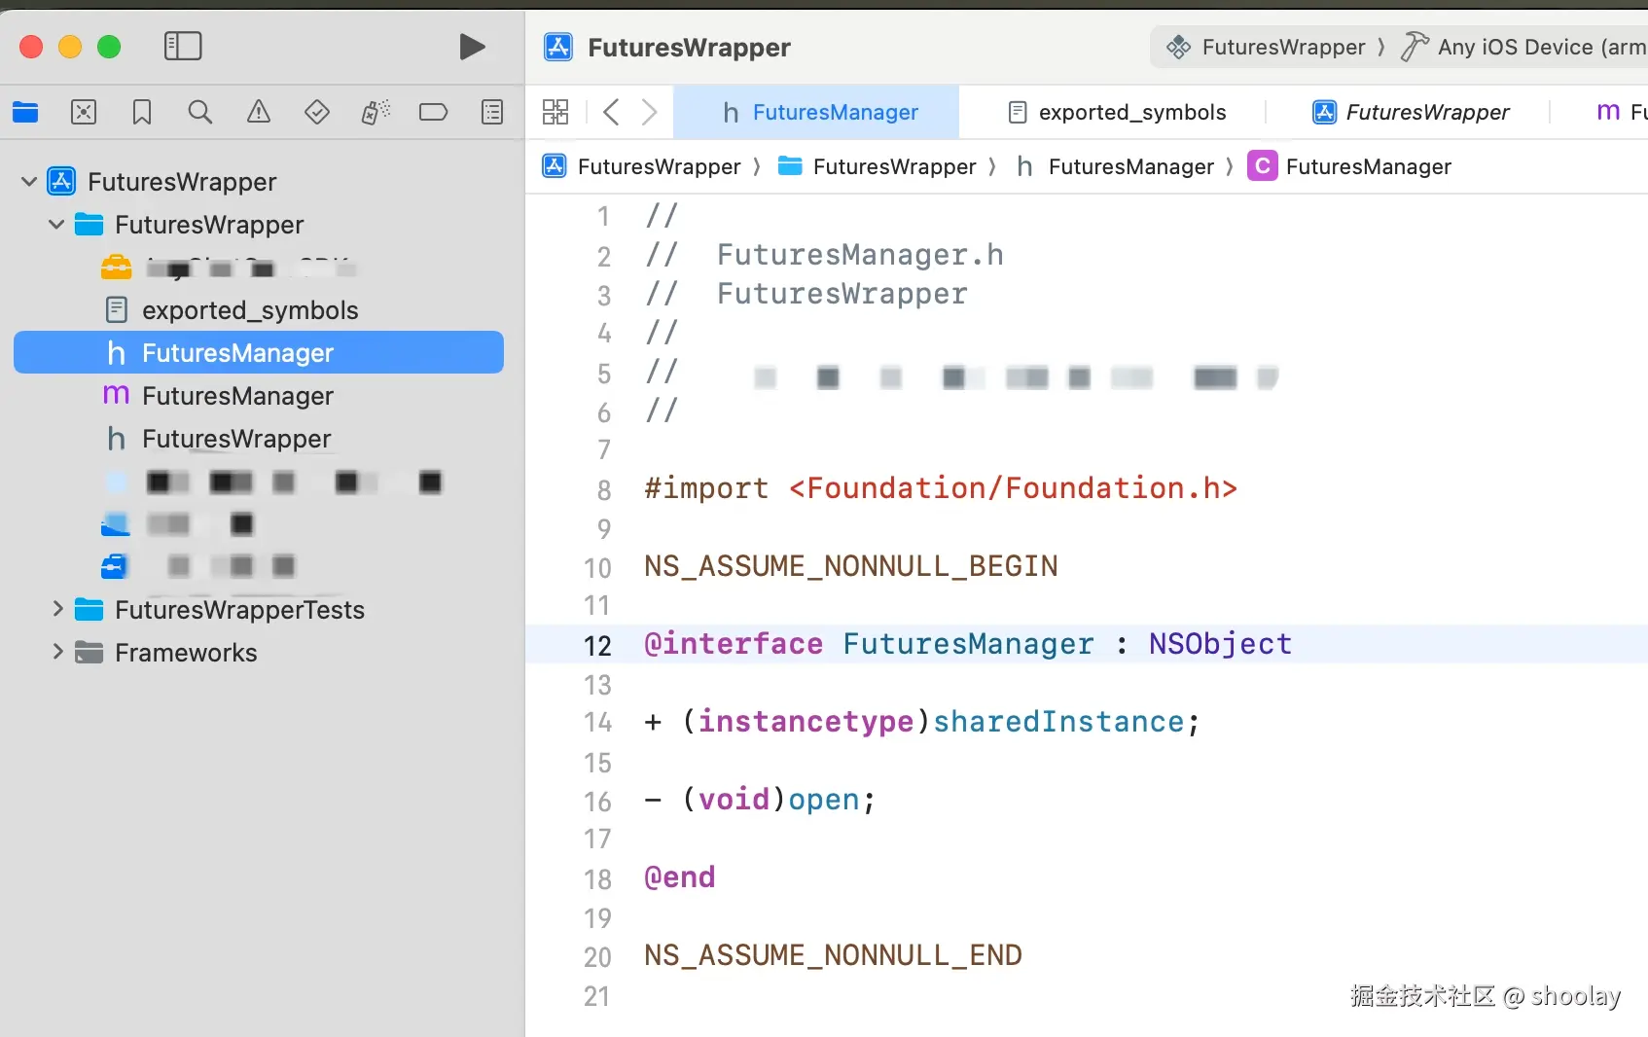The image size is (1648, 1037).
Task: Click the void return type
Action: [x=734, y=799]
